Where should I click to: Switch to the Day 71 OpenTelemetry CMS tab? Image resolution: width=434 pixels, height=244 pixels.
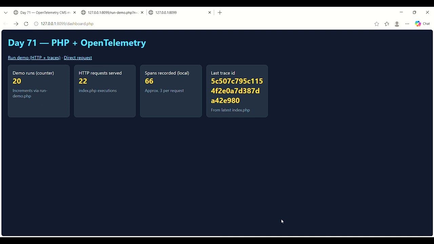(44, 13)
